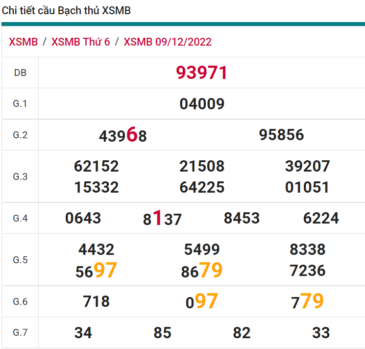Click the G.3 number 64225

[202, 187]
